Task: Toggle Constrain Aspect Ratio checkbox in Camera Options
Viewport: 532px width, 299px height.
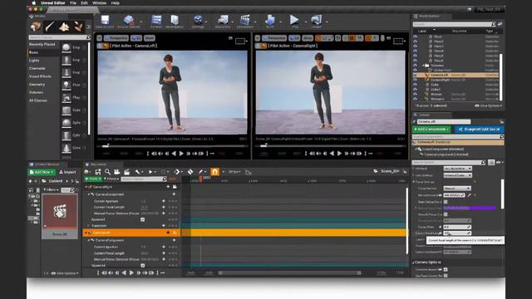Action: point(446,269)
